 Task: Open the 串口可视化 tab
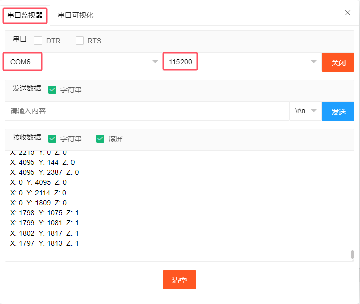[x=76, y=15]
